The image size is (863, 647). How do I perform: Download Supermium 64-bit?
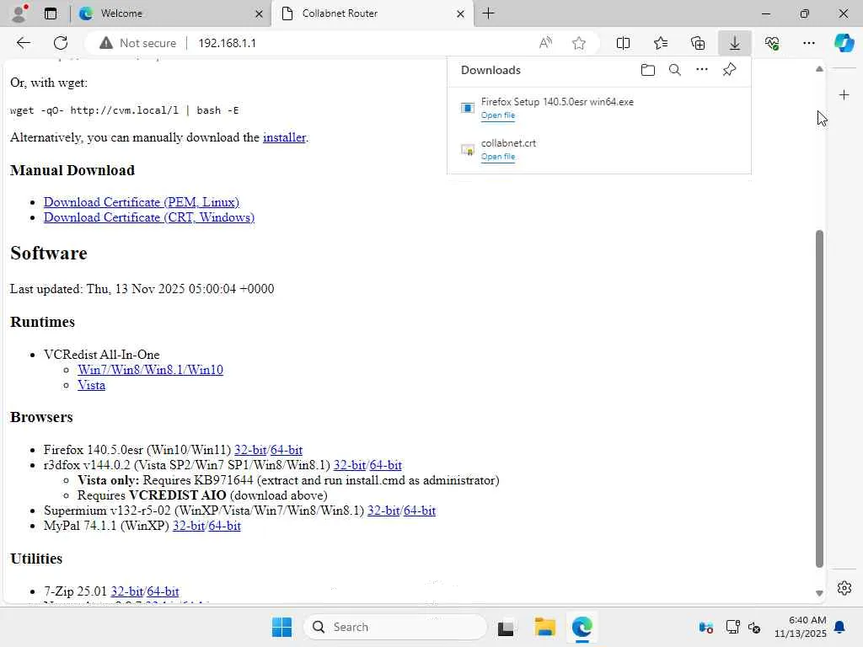420,511
